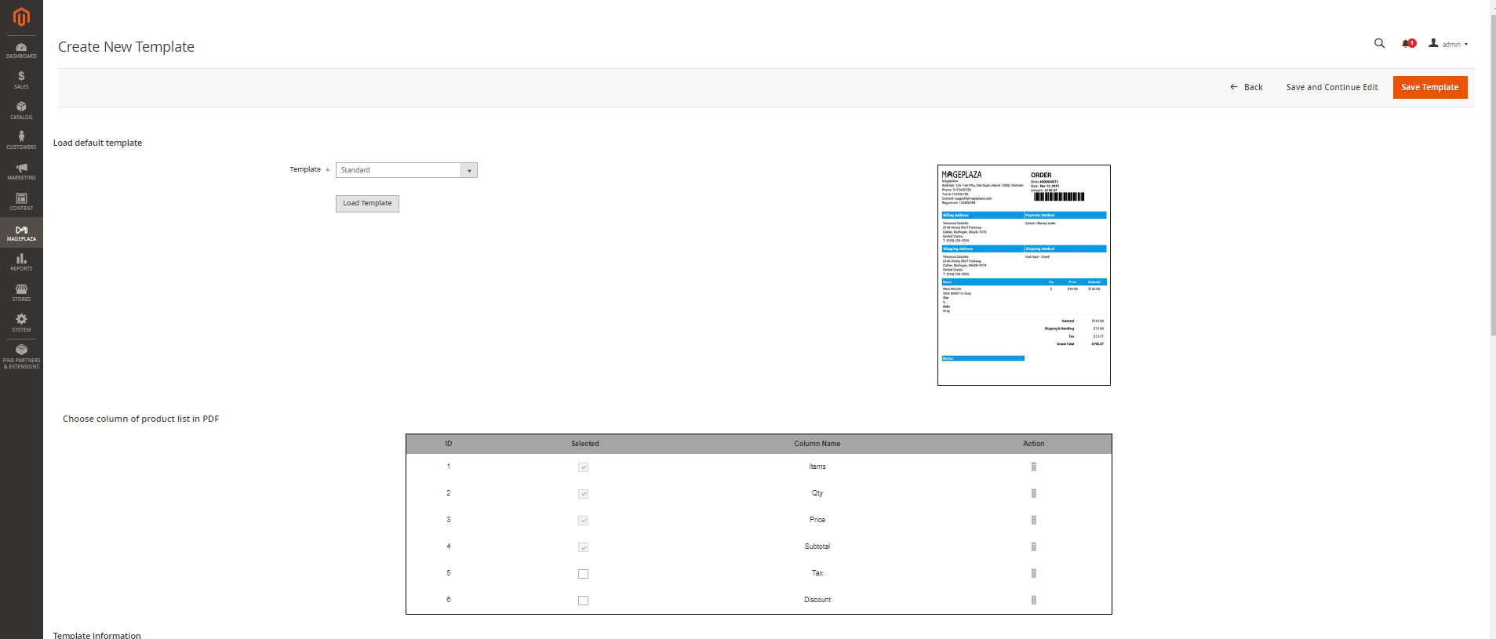Open the Reports menu
The image size is (1496, 639).
(x=21, y=262)
